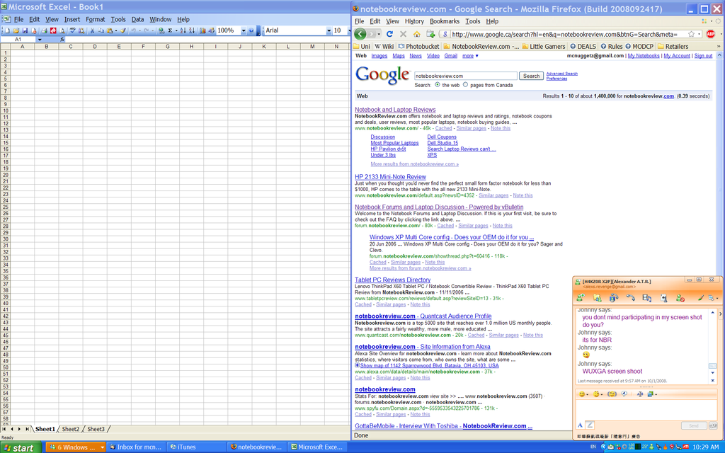Click the Block contact icon in Messenger
The image size is (725, 453).
(680, 298)
